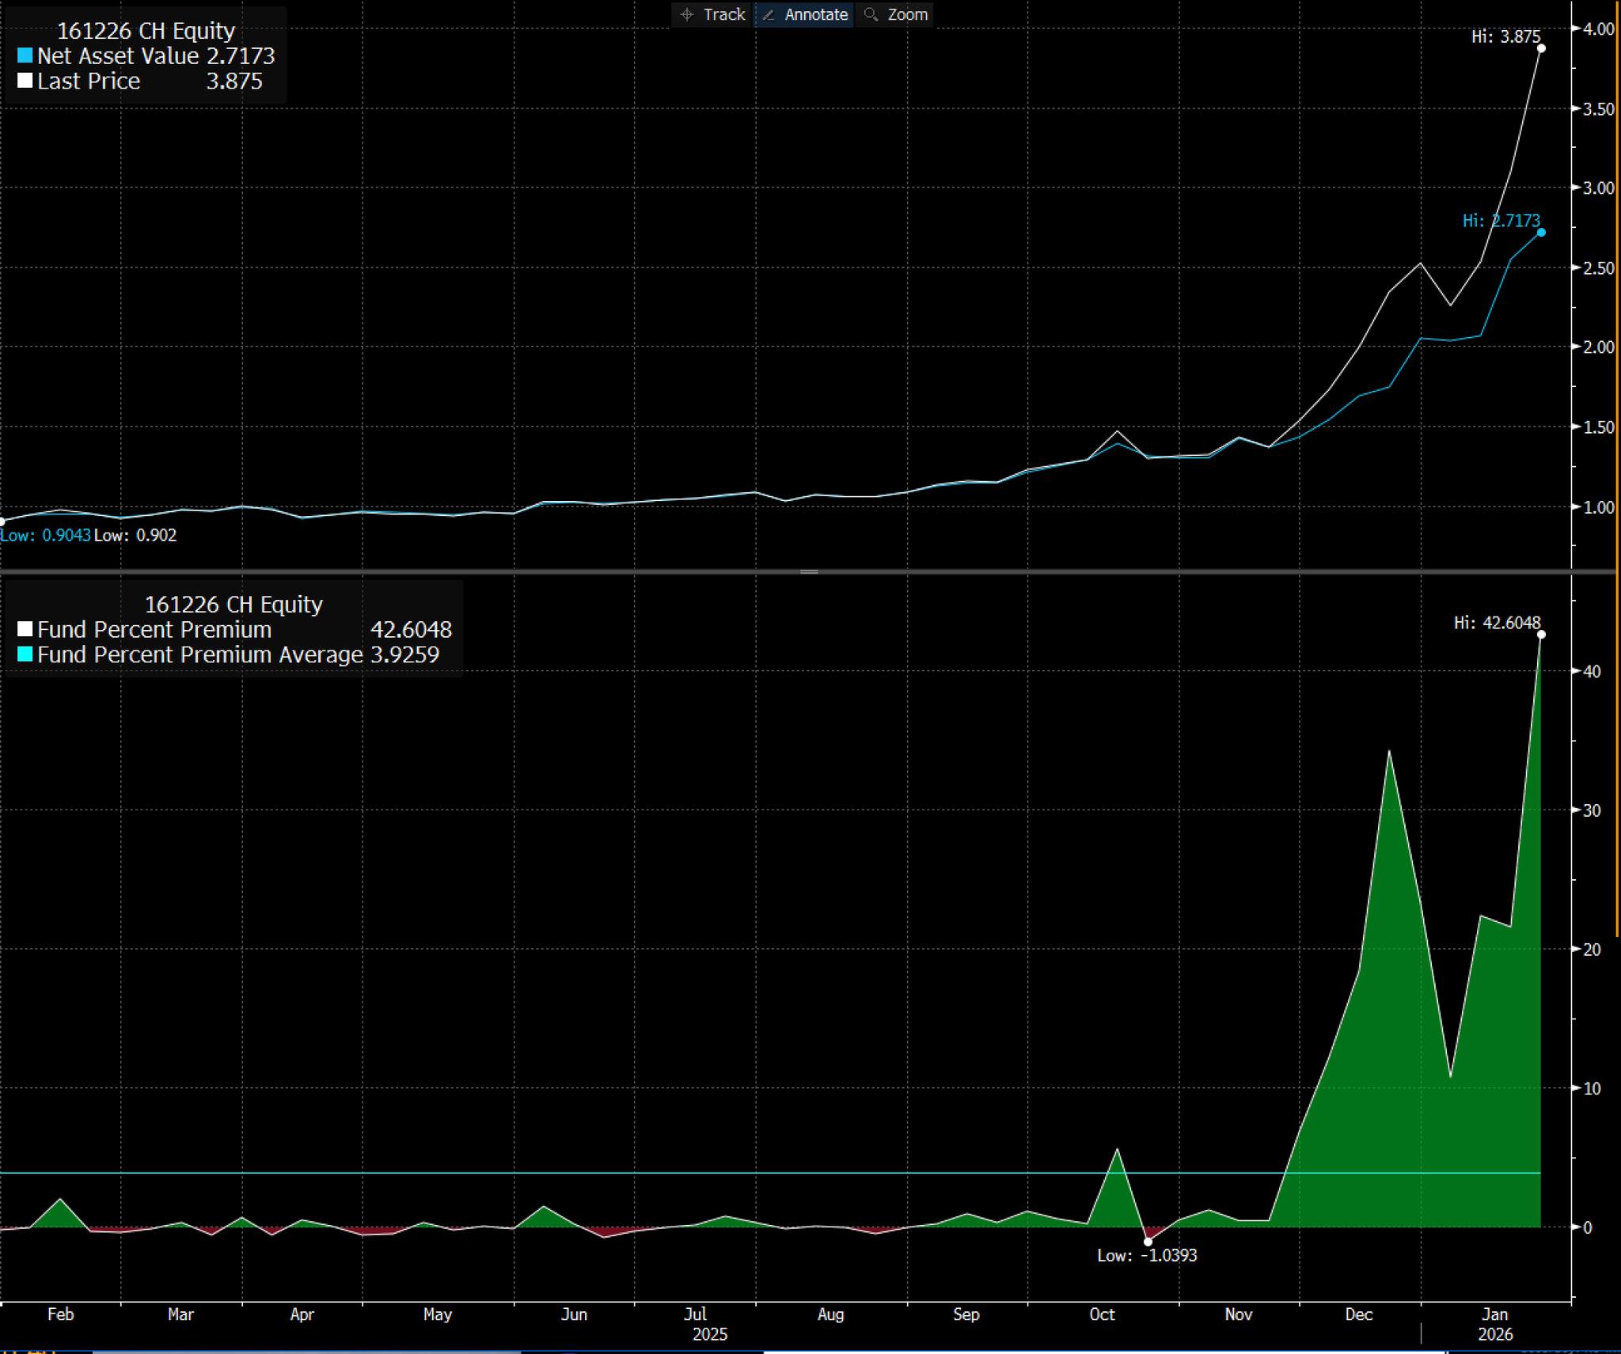Click the Annotate pencil icon
This screenshot has width=1621, height=1354.
pos(769,15)
